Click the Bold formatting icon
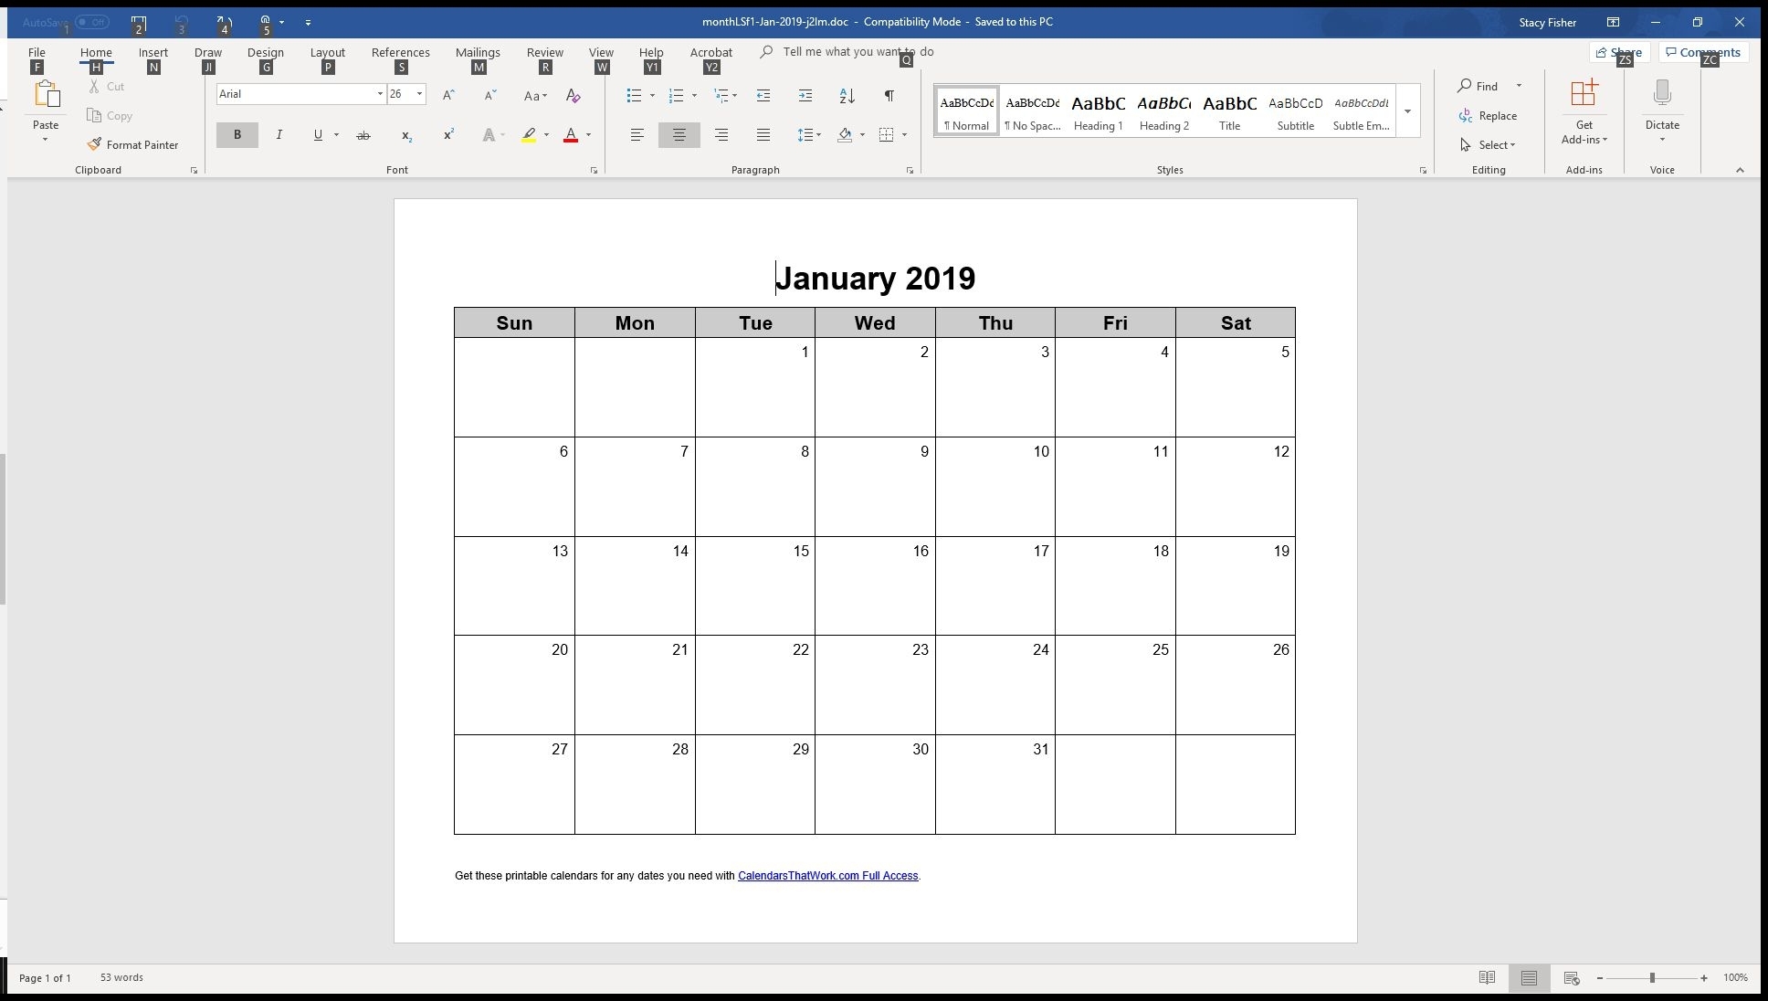 [239, 135]
